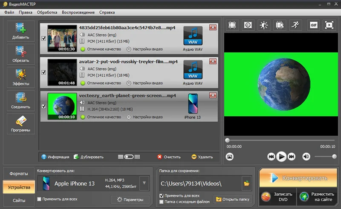Click the speed change running man icon
This screenshot has height=209, width=341.
(295, 25)
